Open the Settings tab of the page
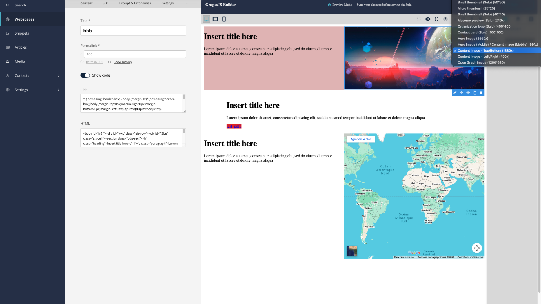The width and height of the screenshot is (541, 304). click(168, 3)
